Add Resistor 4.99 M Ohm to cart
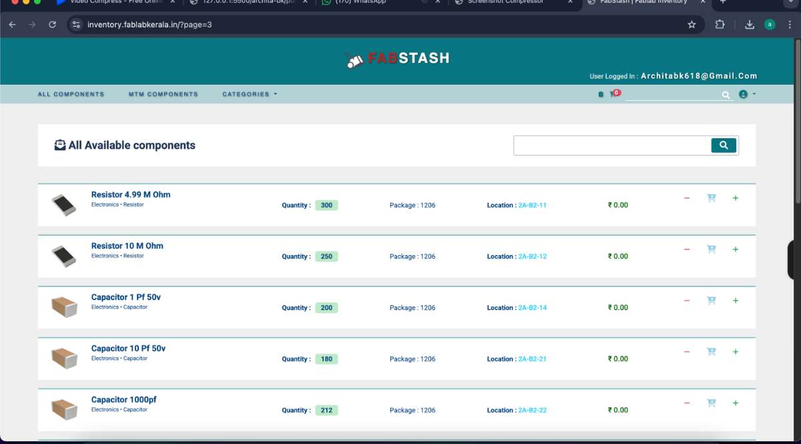801x444 pixels. [711, 198]
